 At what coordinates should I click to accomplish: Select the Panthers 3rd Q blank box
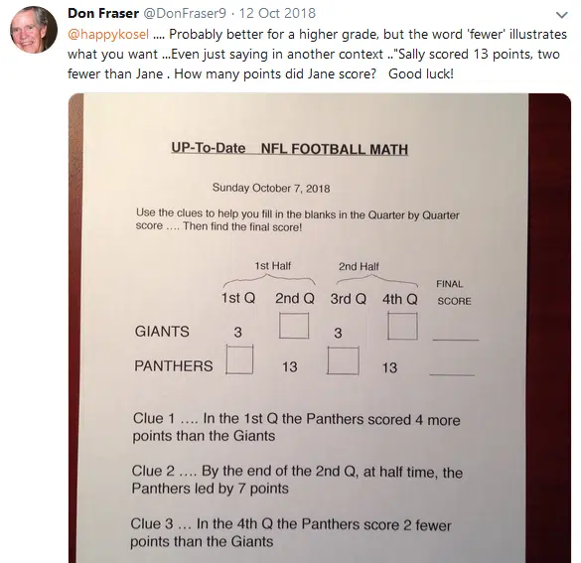(343, 360)
